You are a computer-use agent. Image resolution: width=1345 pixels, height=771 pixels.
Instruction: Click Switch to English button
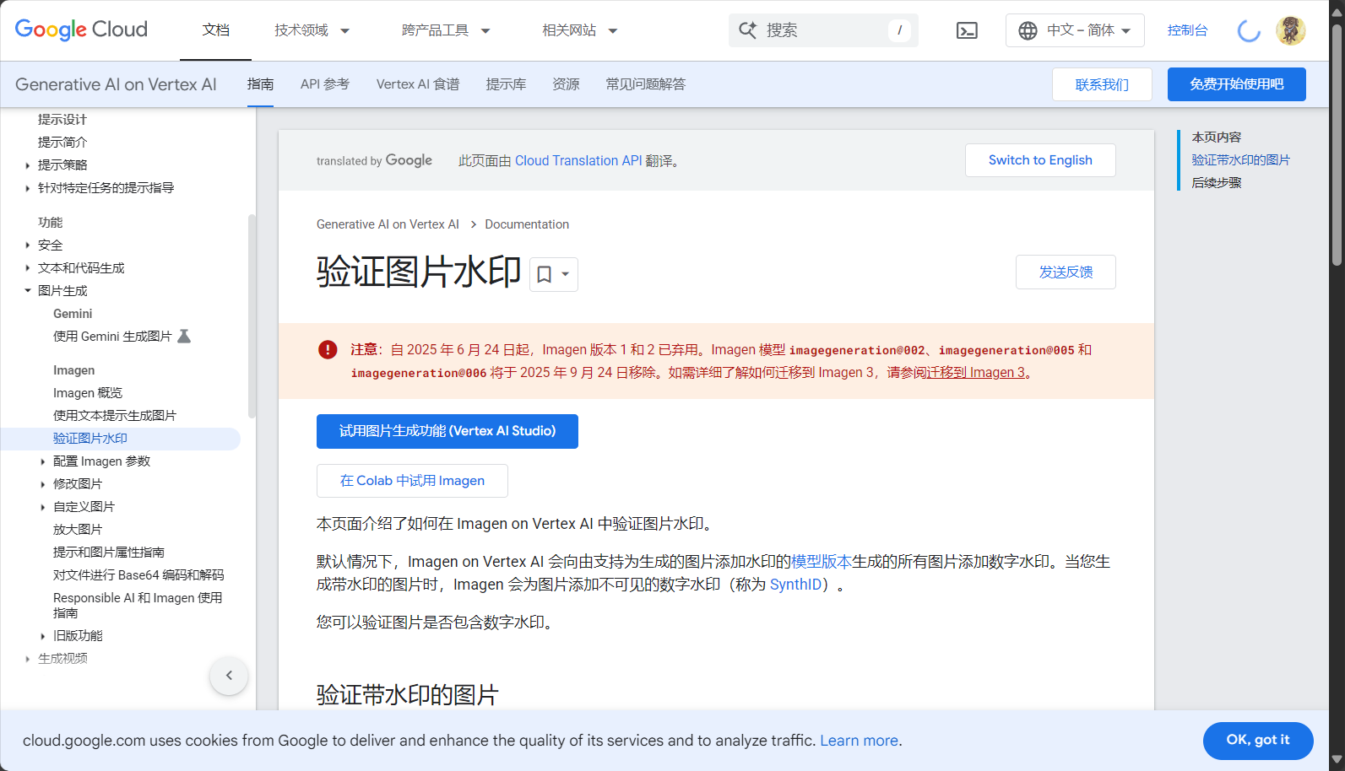click(1040, 160)
